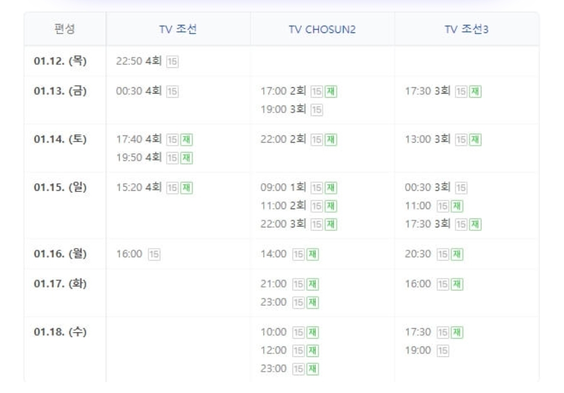The width and height of the screenshot is (564, 393).
Task: Click the 재 rerun badge beside 17:00 2회
Action: 331,91
